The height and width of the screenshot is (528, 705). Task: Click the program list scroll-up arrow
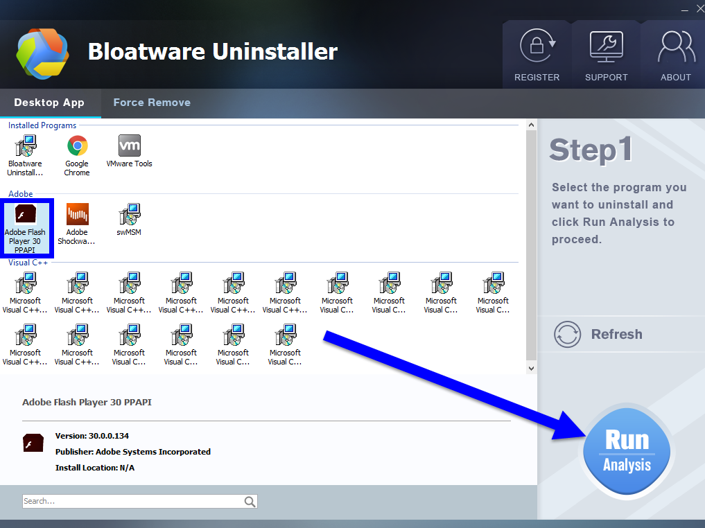[x=532, y=125]
